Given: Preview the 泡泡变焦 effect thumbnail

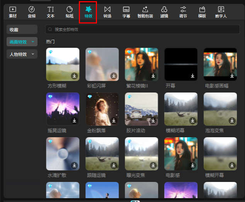Looking at the screenshot, I should 220,109.
